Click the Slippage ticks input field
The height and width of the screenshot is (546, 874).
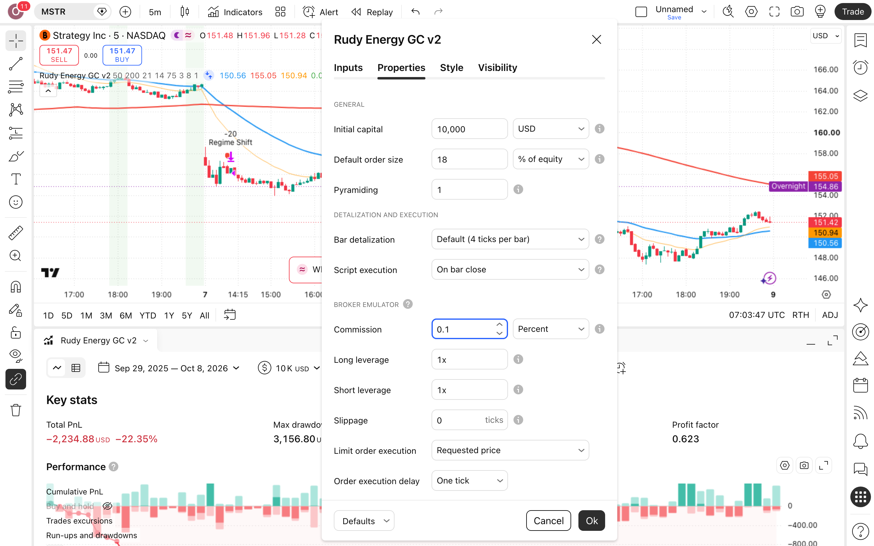pos(469,420)
